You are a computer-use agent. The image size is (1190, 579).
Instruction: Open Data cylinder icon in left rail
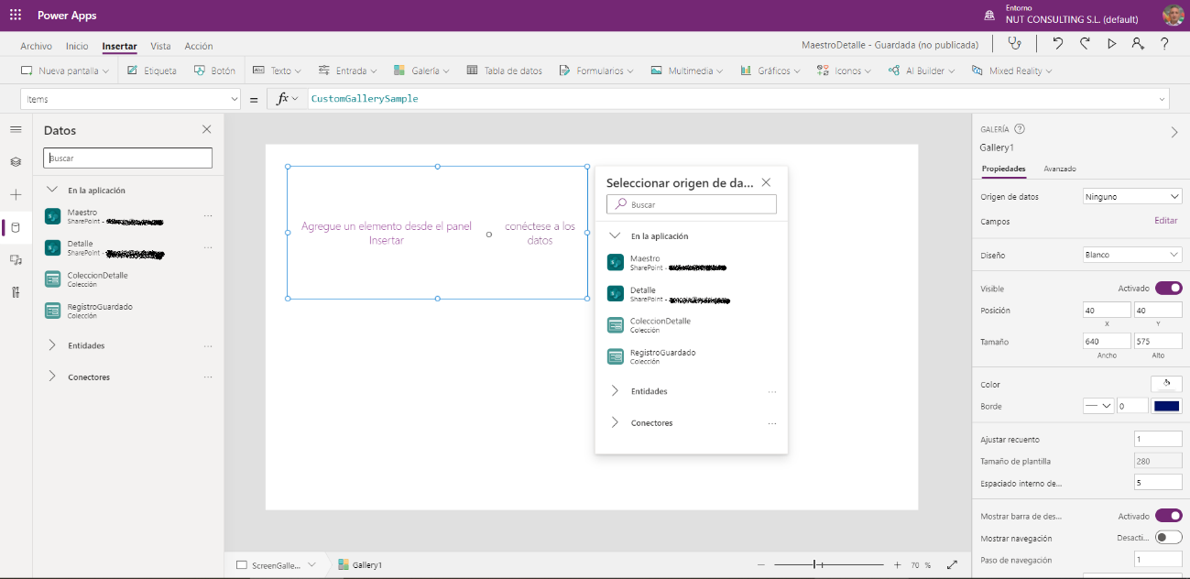(16, 227)
